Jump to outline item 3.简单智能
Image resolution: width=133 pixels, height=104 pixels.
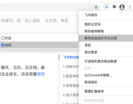coord(71,86)
